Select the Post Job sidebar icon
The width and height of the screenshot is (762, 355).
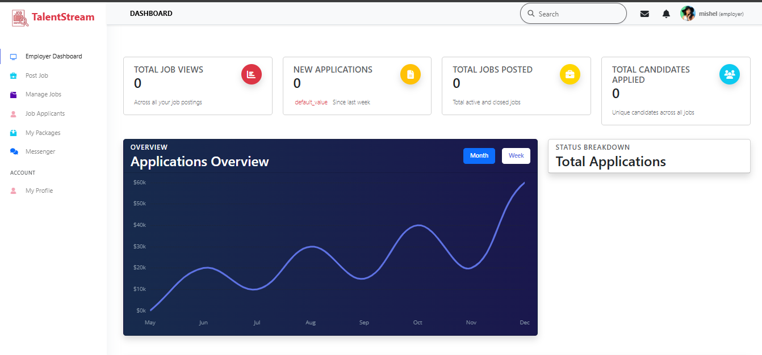coord(12,75)
